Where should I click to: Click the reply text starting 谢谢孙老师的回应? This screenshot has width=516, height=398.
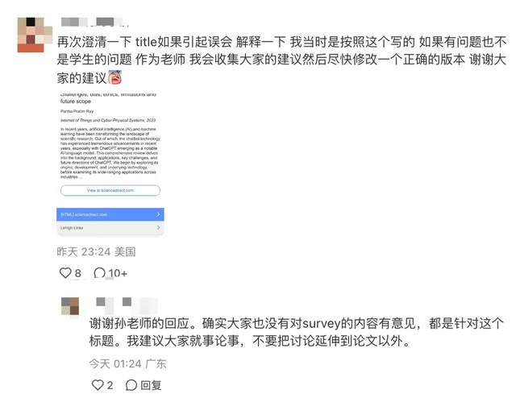(296, 332)
